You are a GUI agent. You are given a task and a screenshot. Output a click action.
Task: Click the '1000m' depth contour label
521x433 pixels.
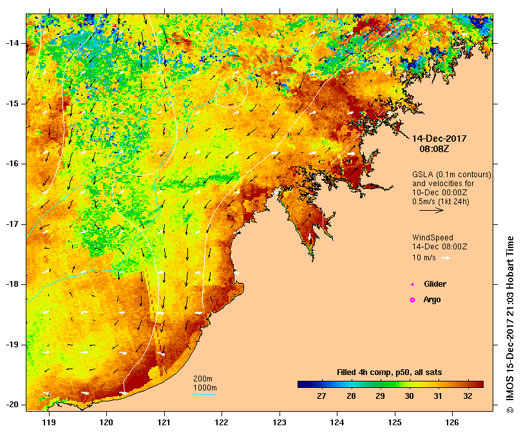[x=205, y=388]
